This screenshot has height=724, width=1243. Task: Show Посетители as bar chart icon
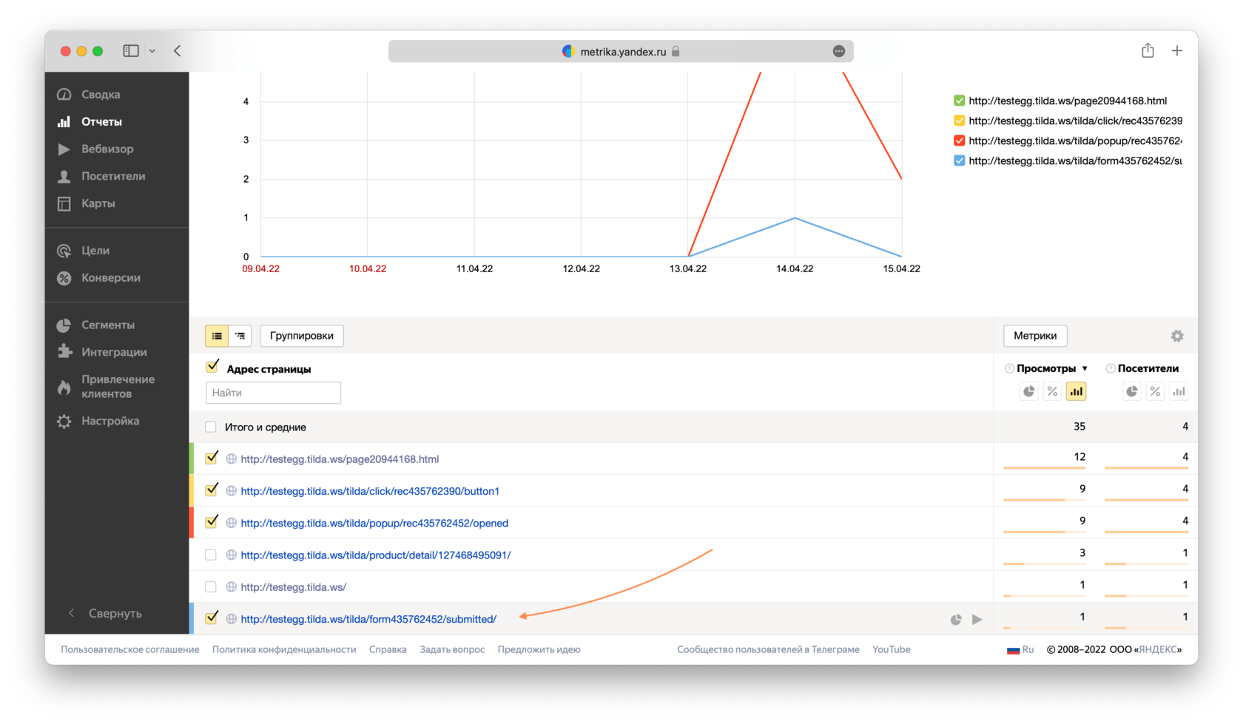(x=1179, y=392)
